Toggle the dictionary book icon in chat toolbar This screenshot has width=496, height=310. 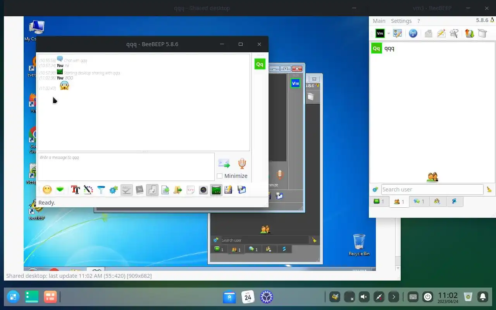[x=139, y=190]
